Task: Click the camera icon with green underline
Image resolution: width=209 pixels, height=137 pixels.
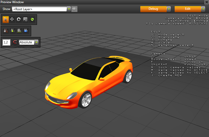Action: point(19,31)
